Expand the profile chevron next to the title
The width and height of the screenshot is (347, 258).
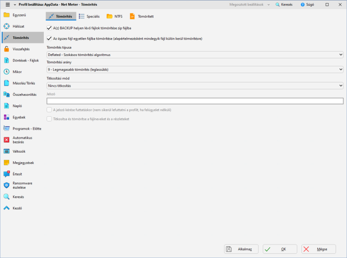click(x=15, y=5)
